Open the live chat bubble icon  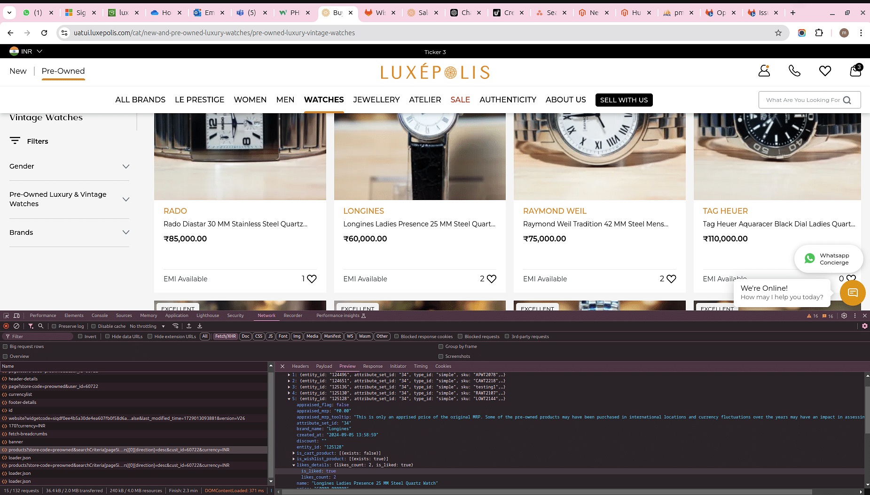(853, 293)
